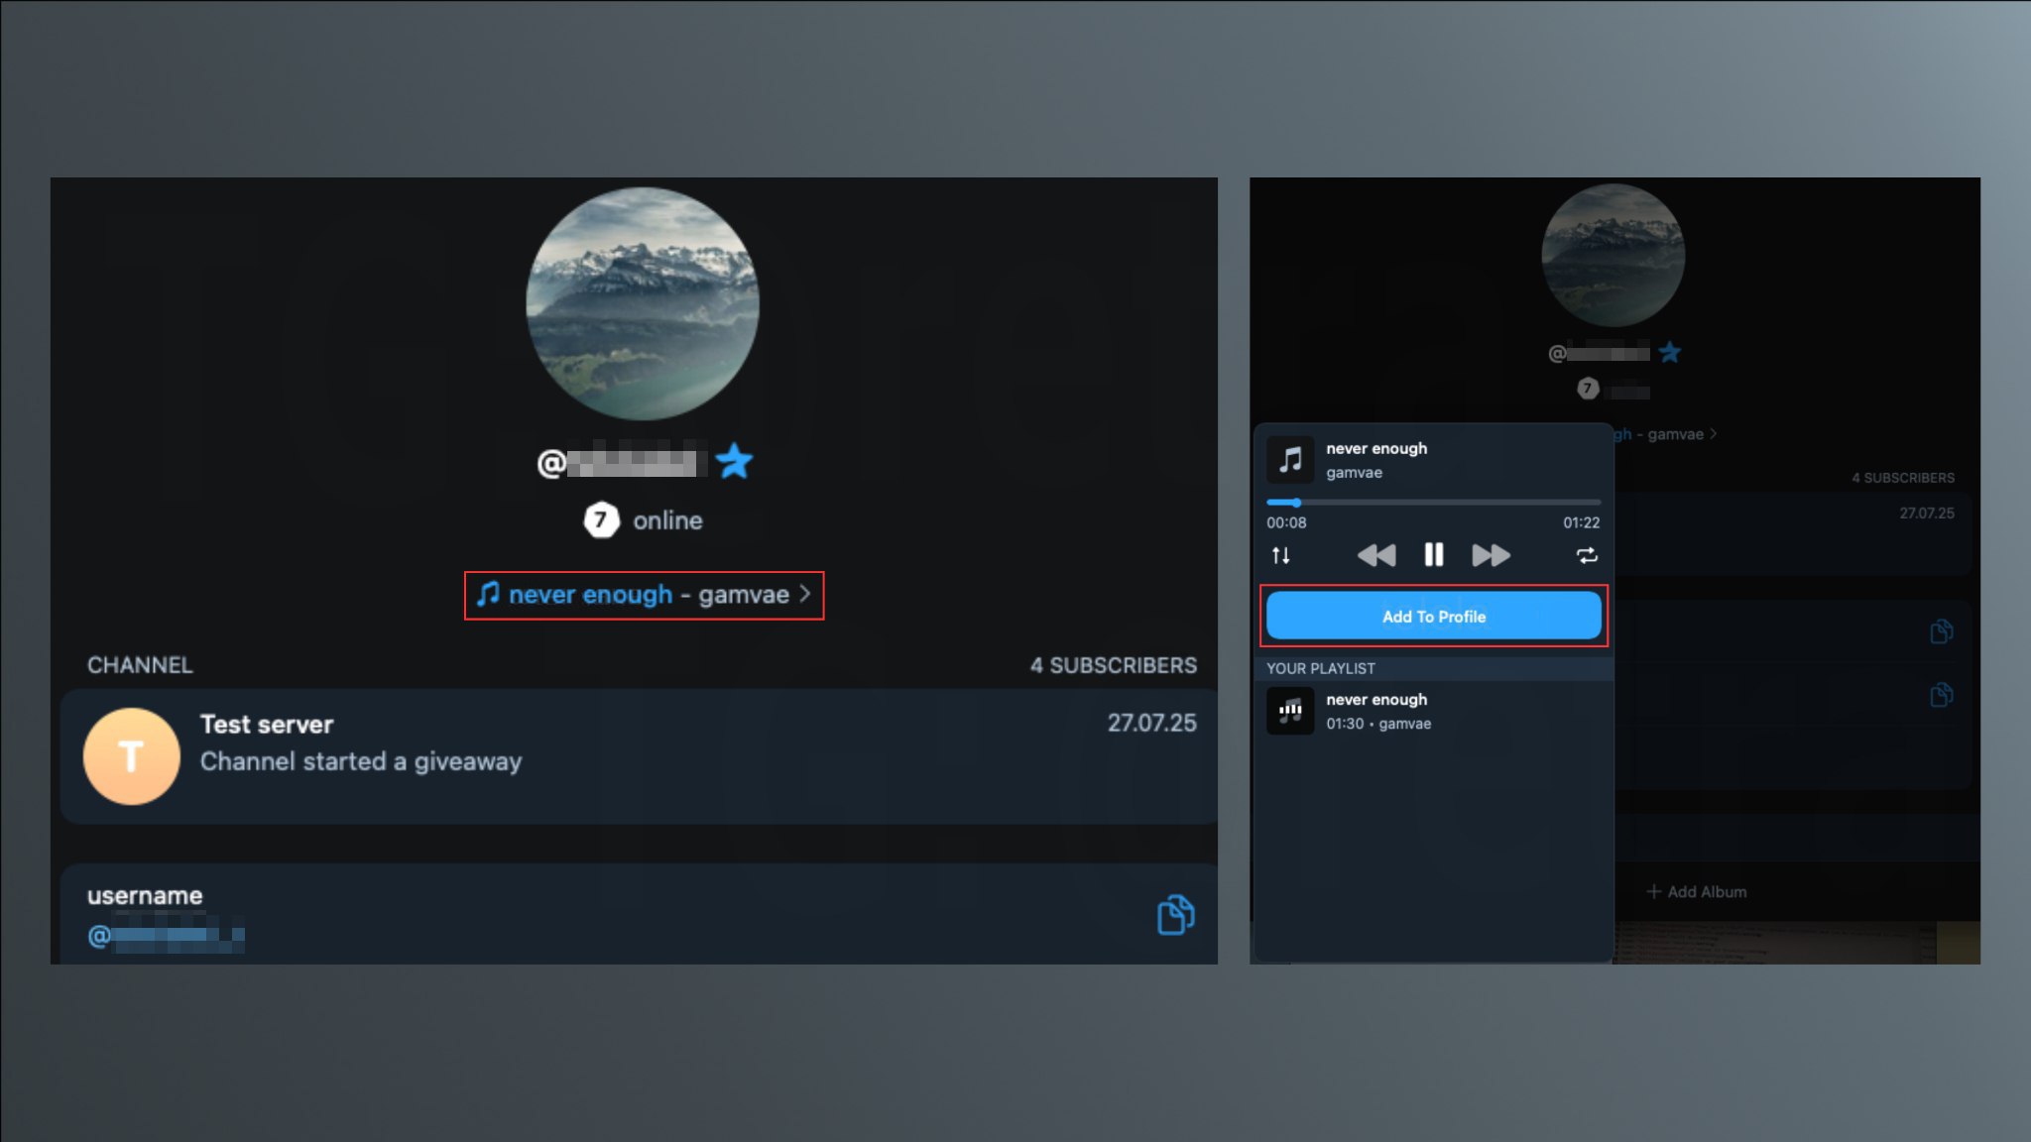This screenshot has width=2031, height=1142.
Task: Seek on the audio progress bar
Action: [x=1433, y=503]
